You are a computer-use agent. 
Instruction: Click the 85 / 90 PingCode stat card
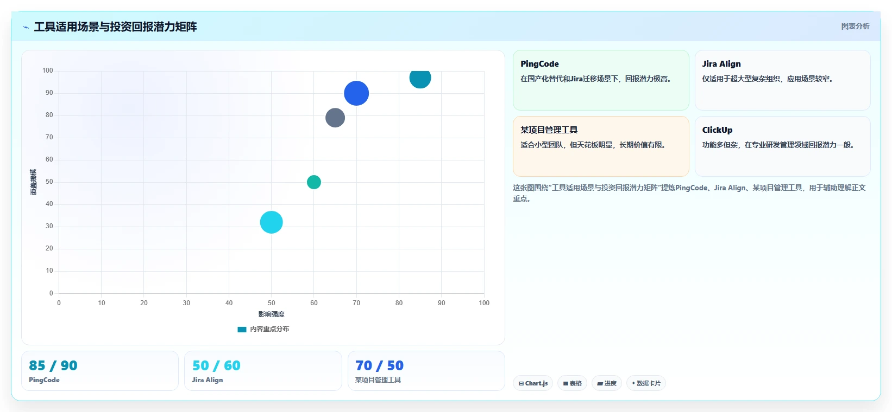[x=100, y=371]
